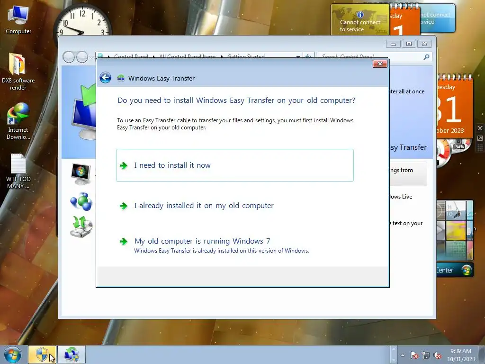Launch Internet Download Manager shortcut
Screen dimensions: 485x364
[x=18, y=121]
